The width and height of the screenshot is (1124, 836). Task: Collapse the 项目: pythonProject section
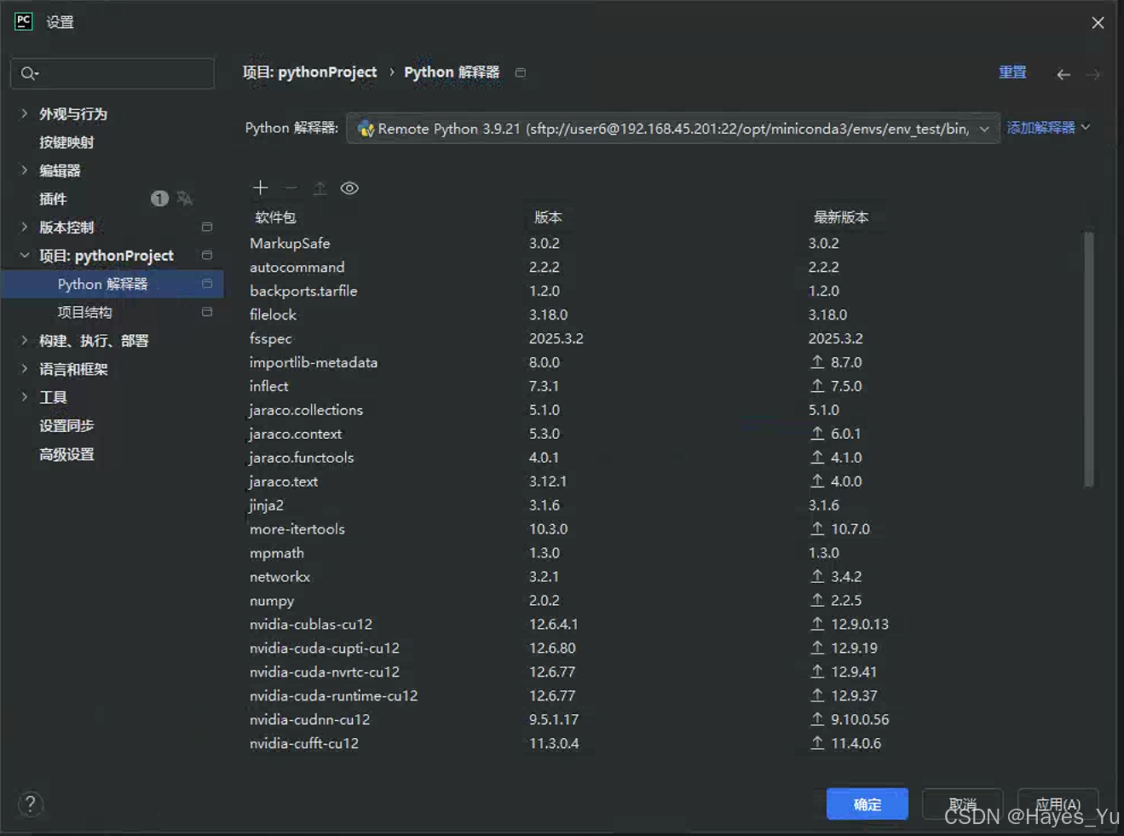(x=24, y=255)
